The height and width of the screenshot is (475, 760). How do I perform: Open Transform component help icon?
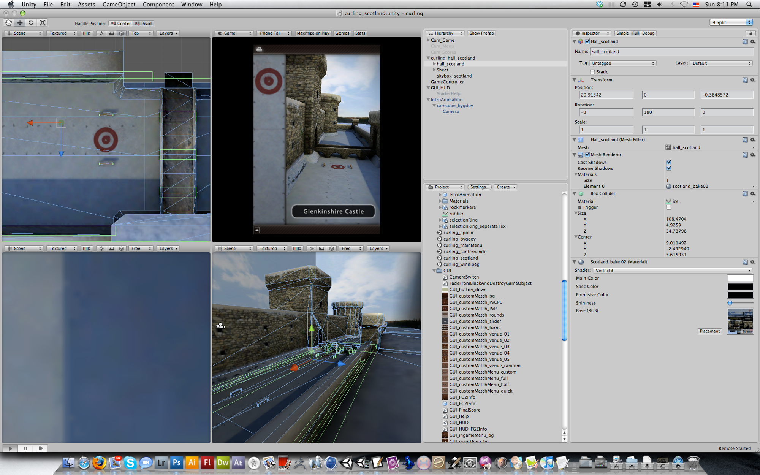pyautogui.click(x=745, y=80)
